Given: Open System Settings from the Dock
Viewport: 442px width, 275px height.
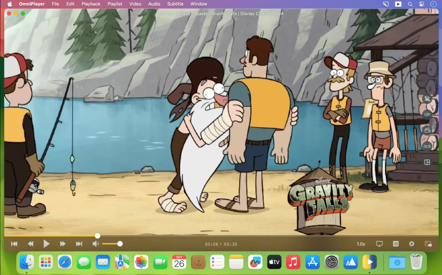Looking at the screenshot, I should (x=332, y=262).
